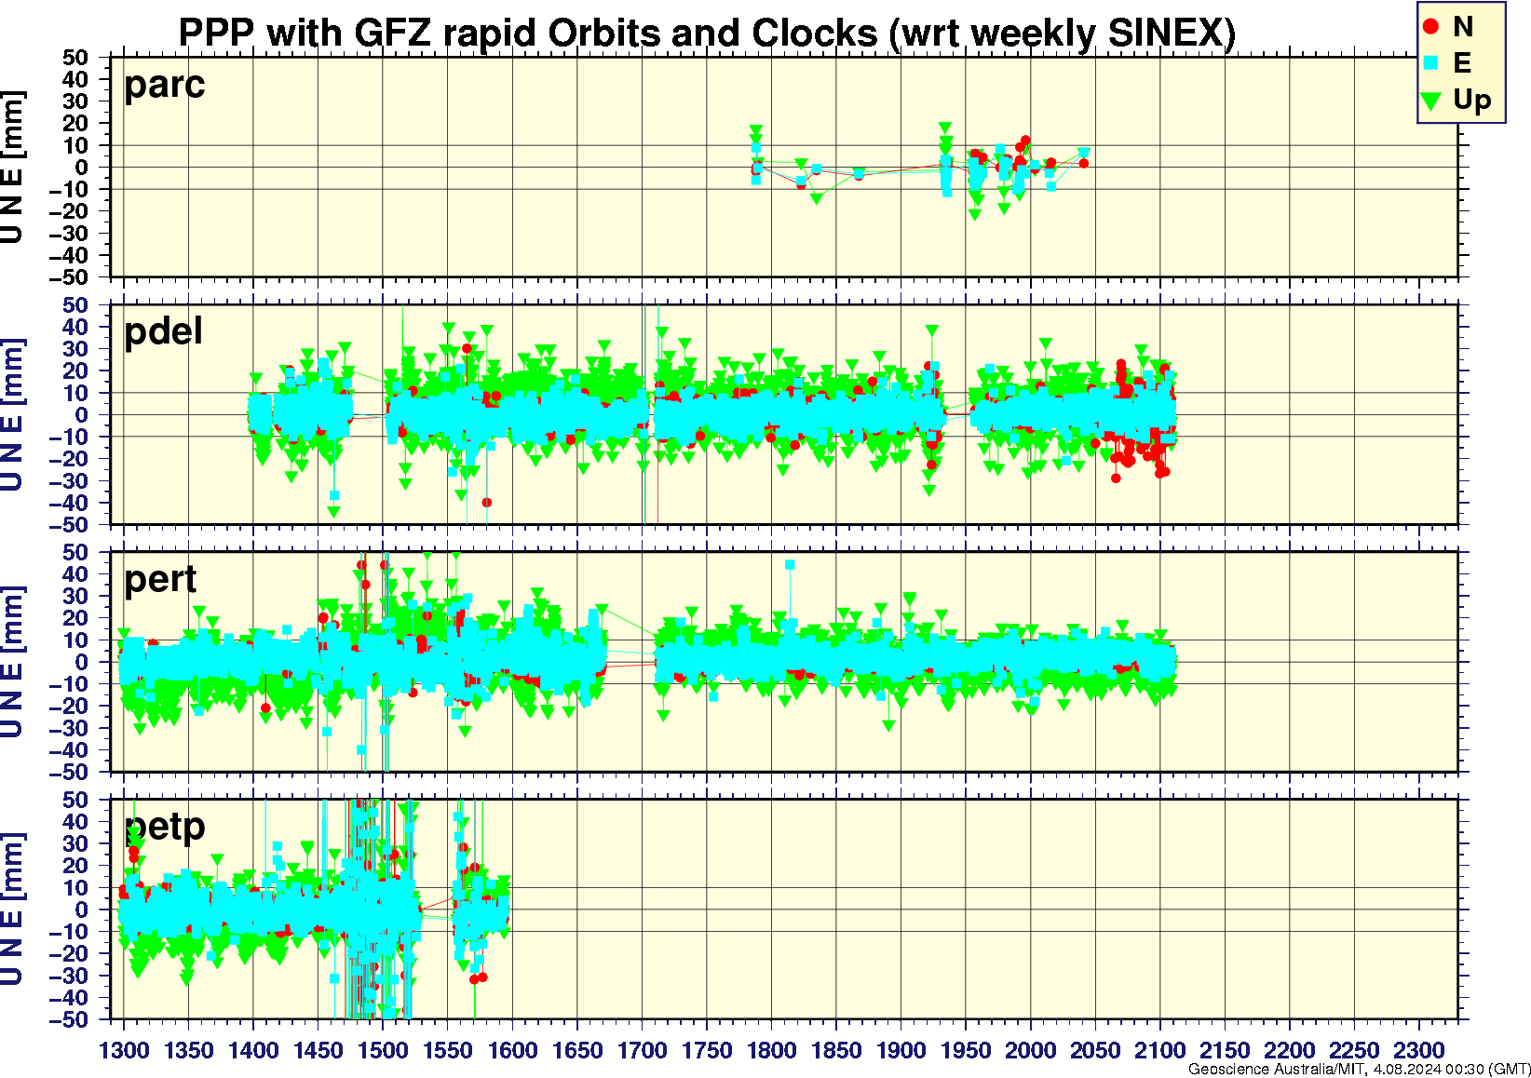Click the 1450 x-axis tick label

click(318, 1050)
